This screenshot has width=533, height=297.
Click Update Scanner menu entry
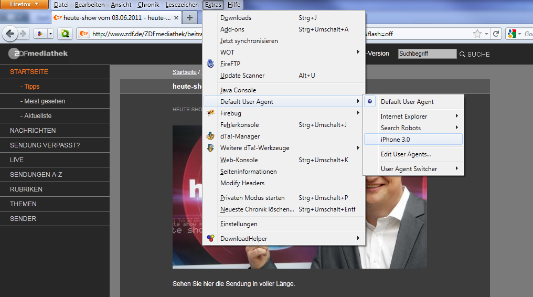pos(284,76)
